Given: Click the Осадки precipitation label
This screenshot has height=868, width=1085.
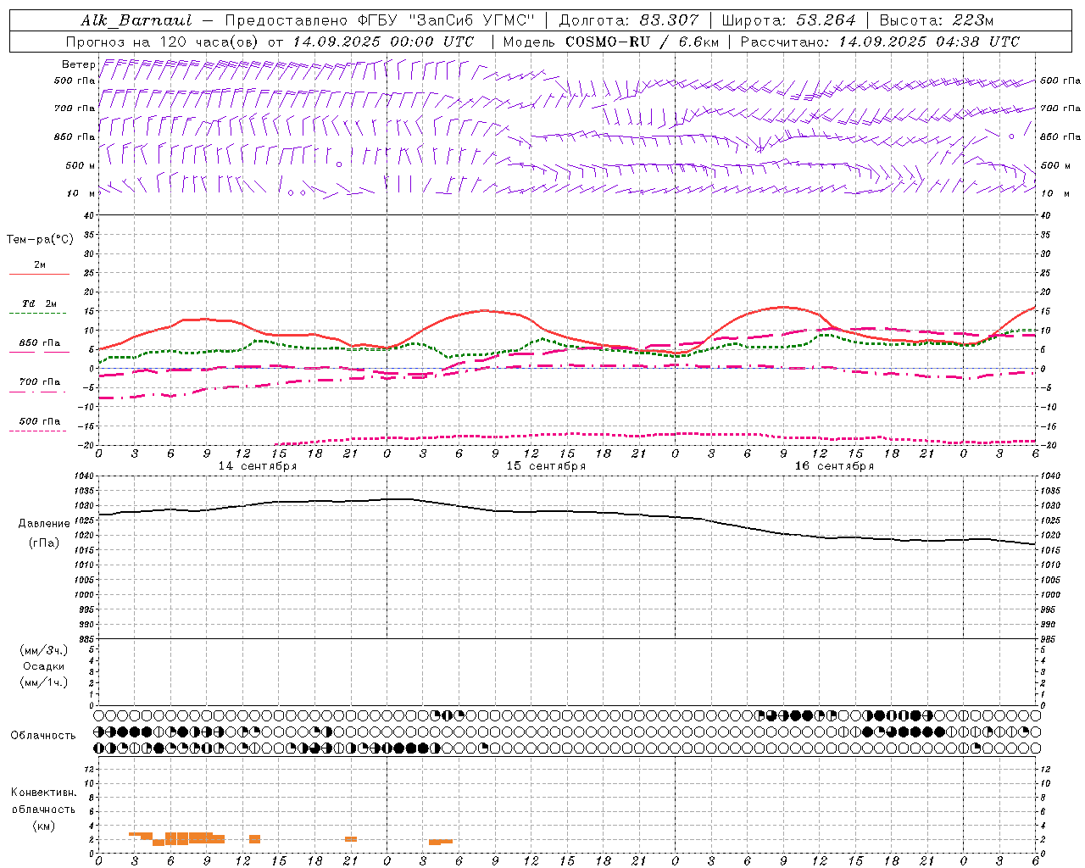Looking at the screenshot, I should click(43, 667).
